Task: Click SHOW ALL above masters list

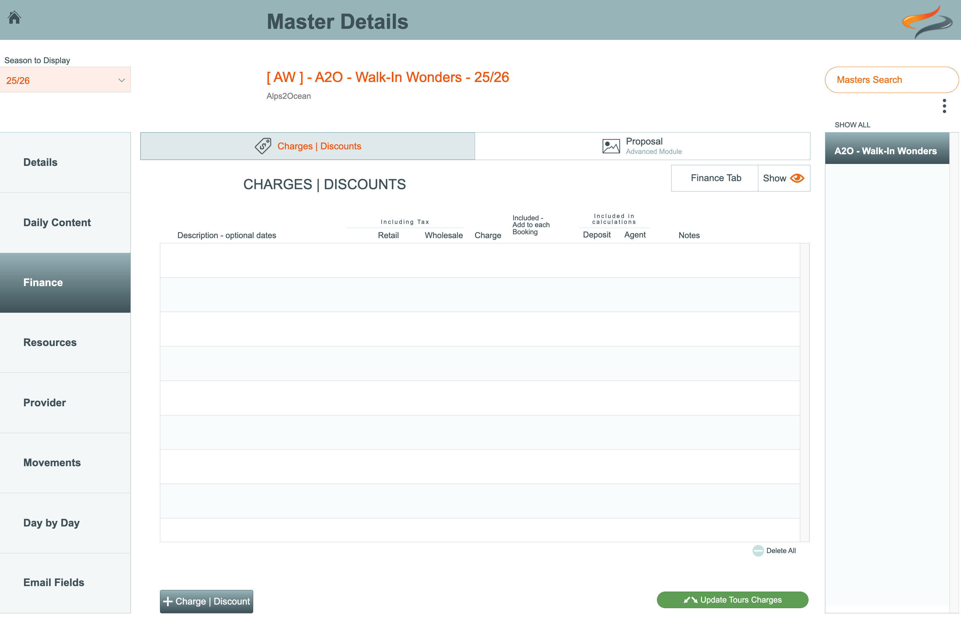Action: coord(853,125)
